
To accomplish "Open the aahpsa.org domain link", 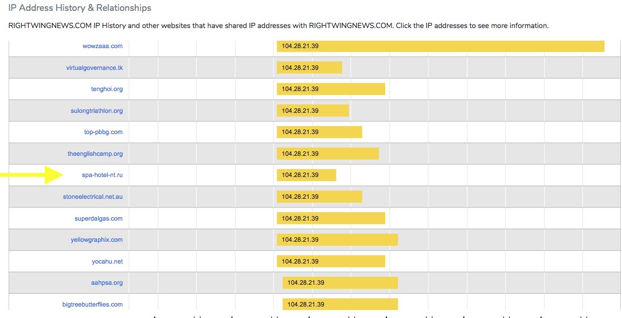I will (x=107, y=283).
